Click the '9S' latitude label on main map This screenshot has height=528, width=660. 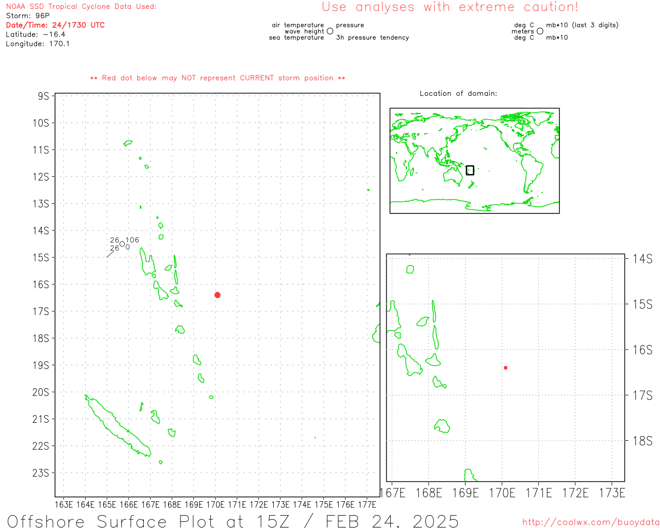43,96
